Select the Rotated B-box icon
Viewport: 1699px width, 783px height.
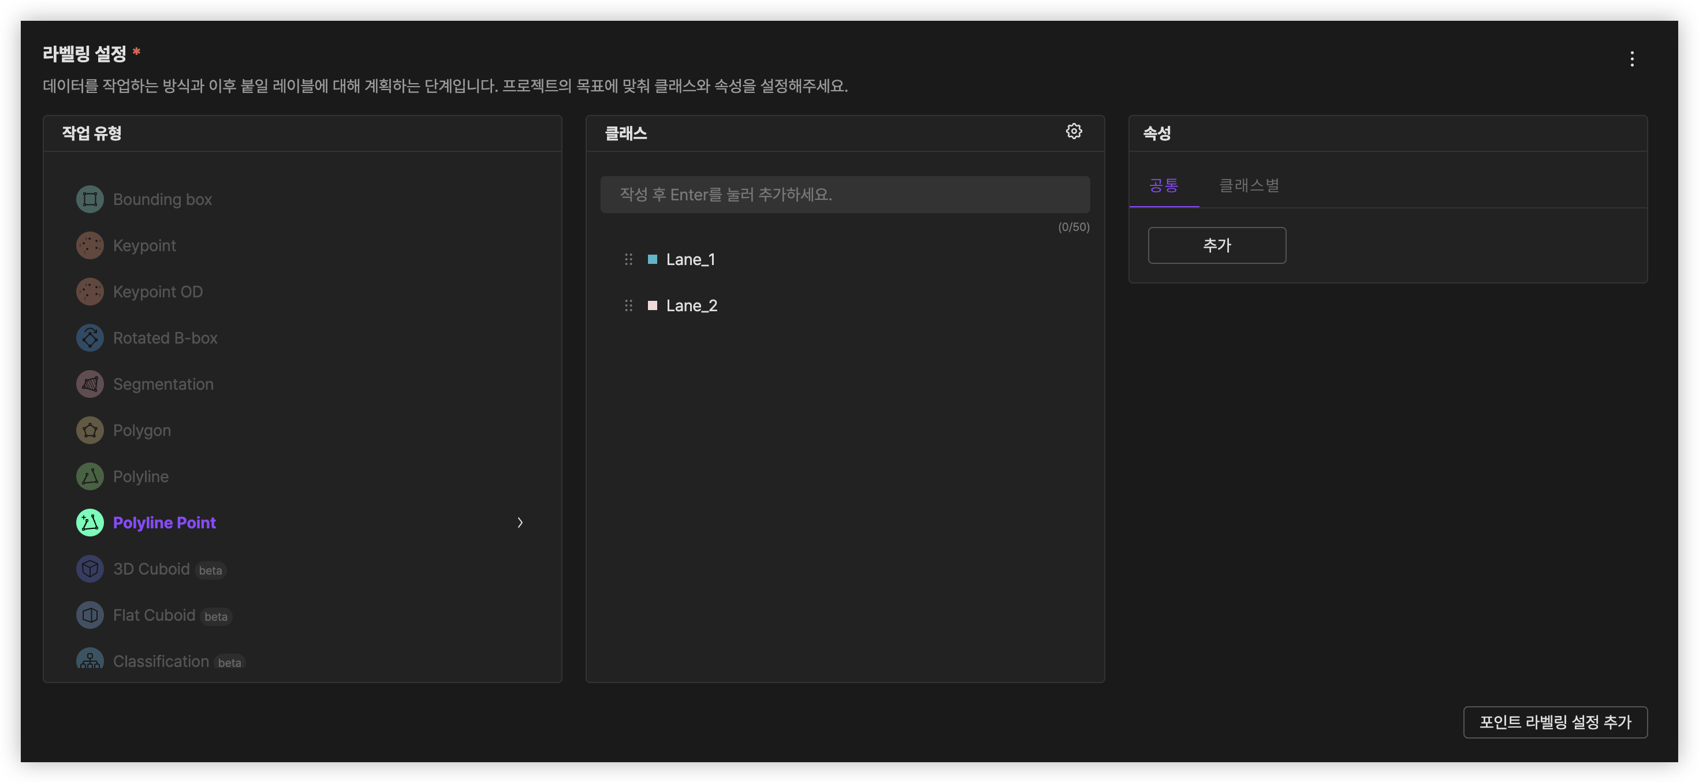point(90,338)
